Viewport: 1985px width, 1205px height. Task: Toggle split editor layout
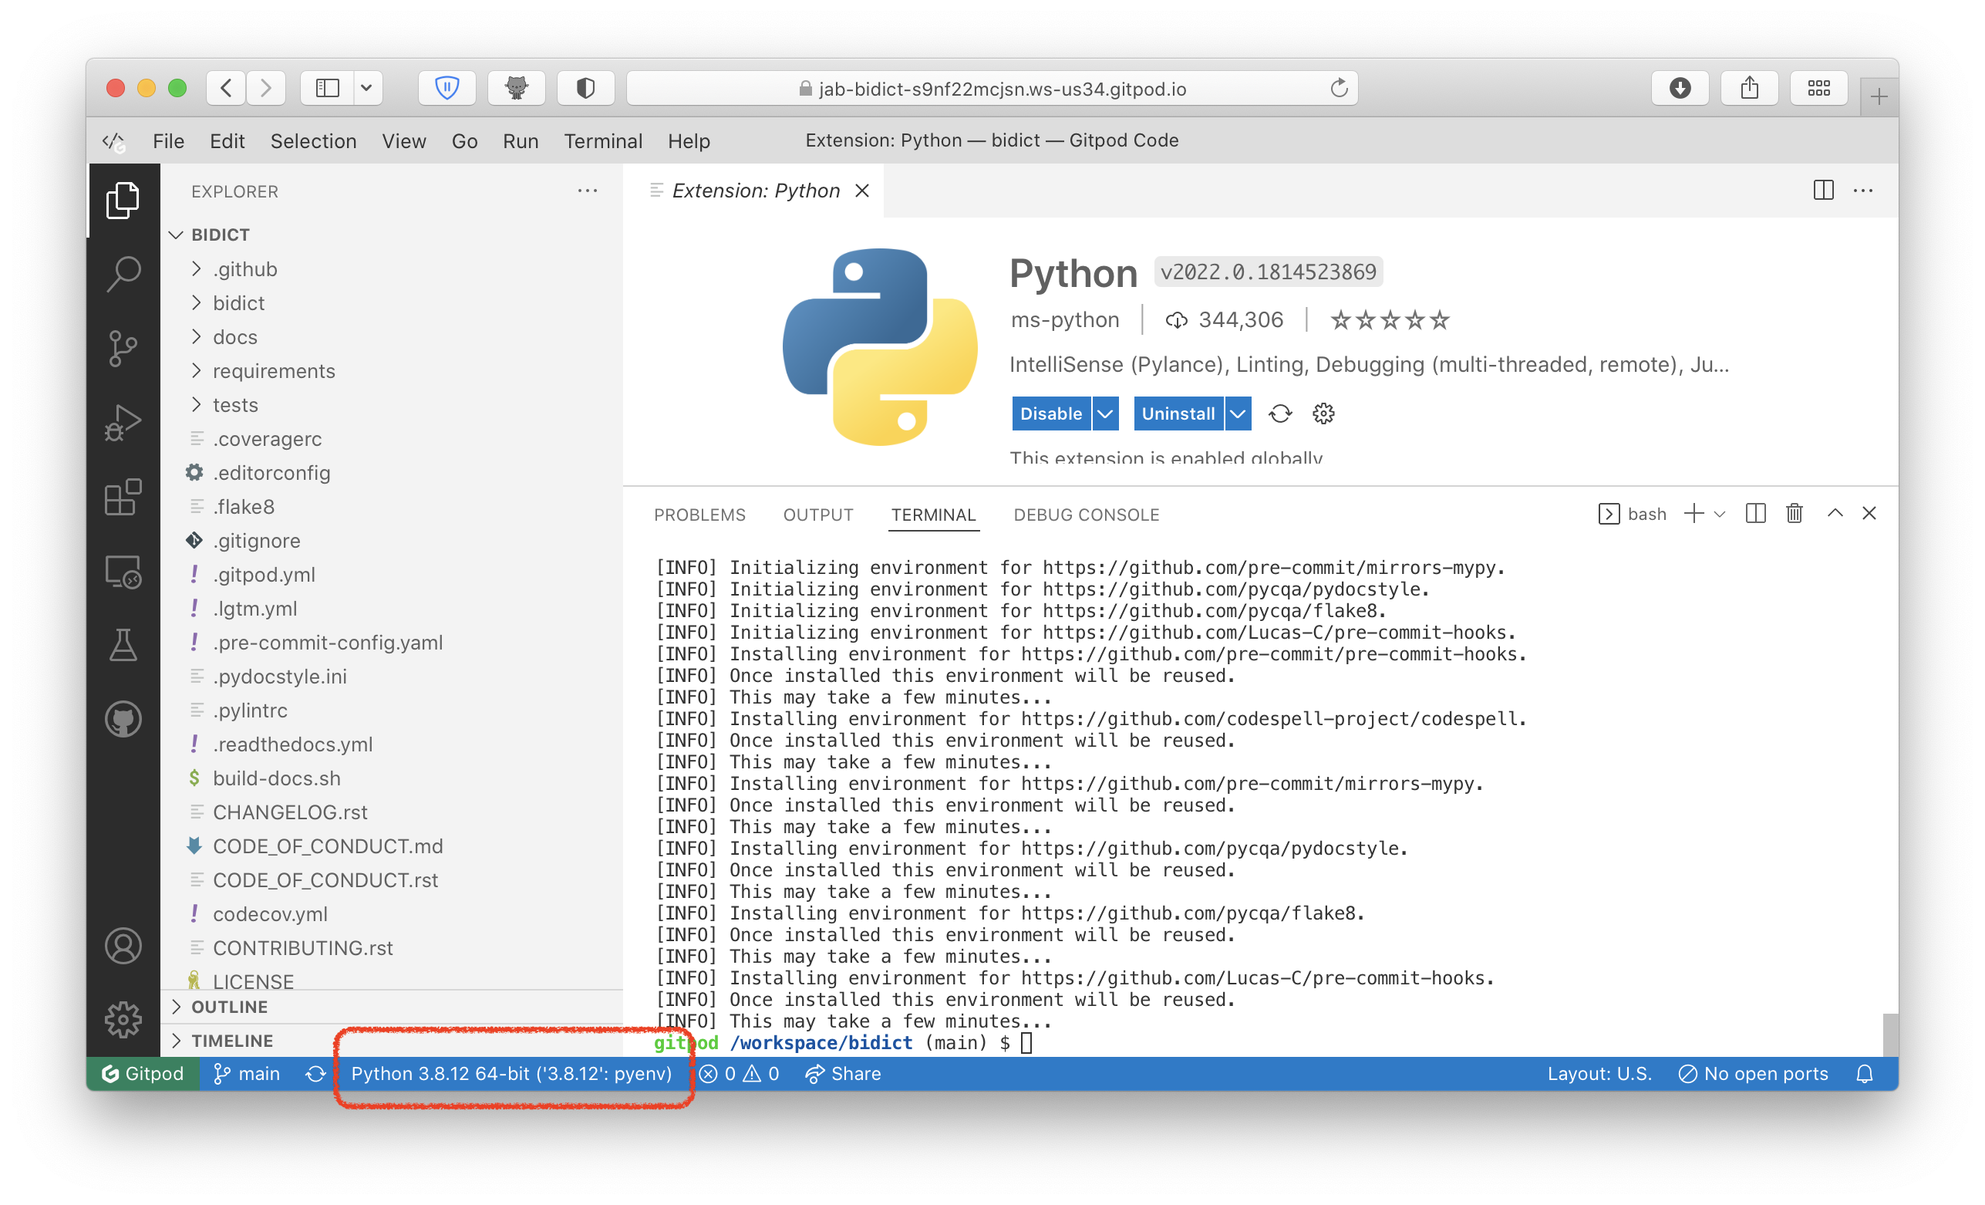[1822, 191]
